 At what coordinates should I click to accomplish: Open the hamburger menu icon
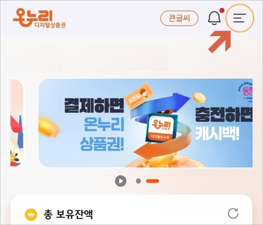[240, 18]
